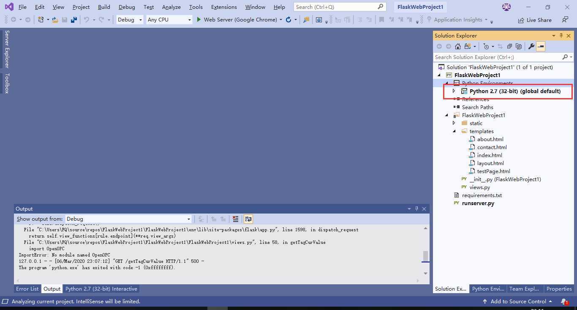
Task: Toggle Preview Selected Items in Solution Explorer
Action: (541, 46)
